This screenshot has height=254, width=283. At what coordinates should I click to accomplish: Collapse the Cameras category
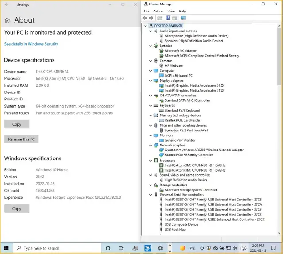click(150, 61)
